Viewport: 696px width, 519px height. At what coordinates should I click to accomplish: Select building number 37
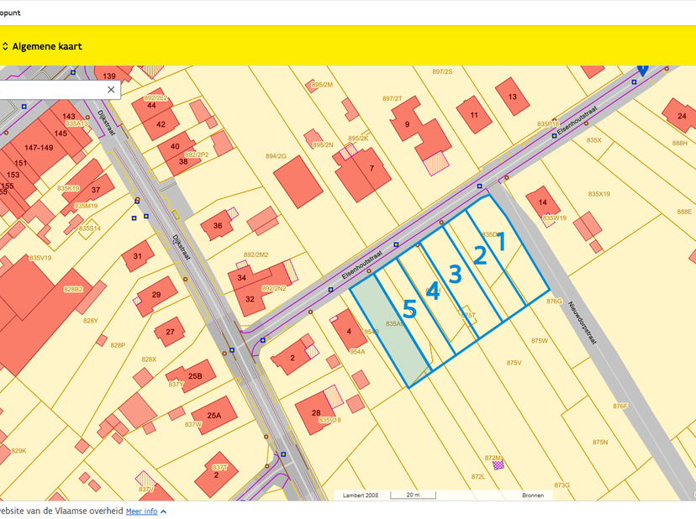pos(96,190)
